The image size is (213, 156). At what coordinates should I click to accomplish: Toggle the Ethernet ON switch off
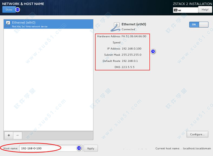click(199, 25)
